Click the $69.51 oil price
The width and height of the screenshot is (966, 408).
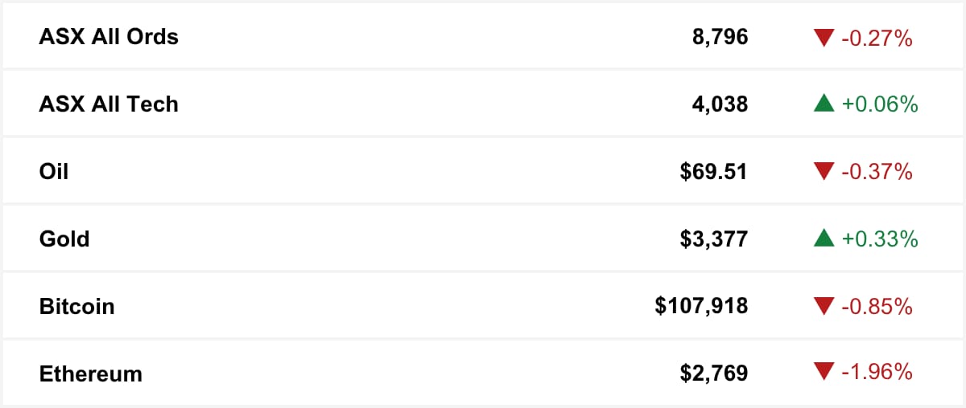coord(713,172)
